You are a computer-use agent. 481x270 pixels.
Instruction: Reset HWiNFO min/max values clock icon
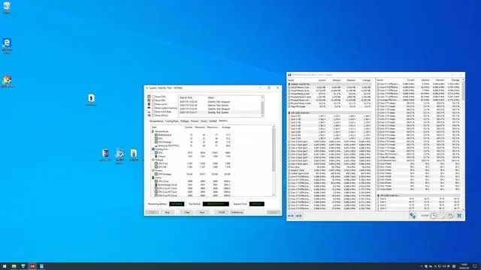pos(434,216)
